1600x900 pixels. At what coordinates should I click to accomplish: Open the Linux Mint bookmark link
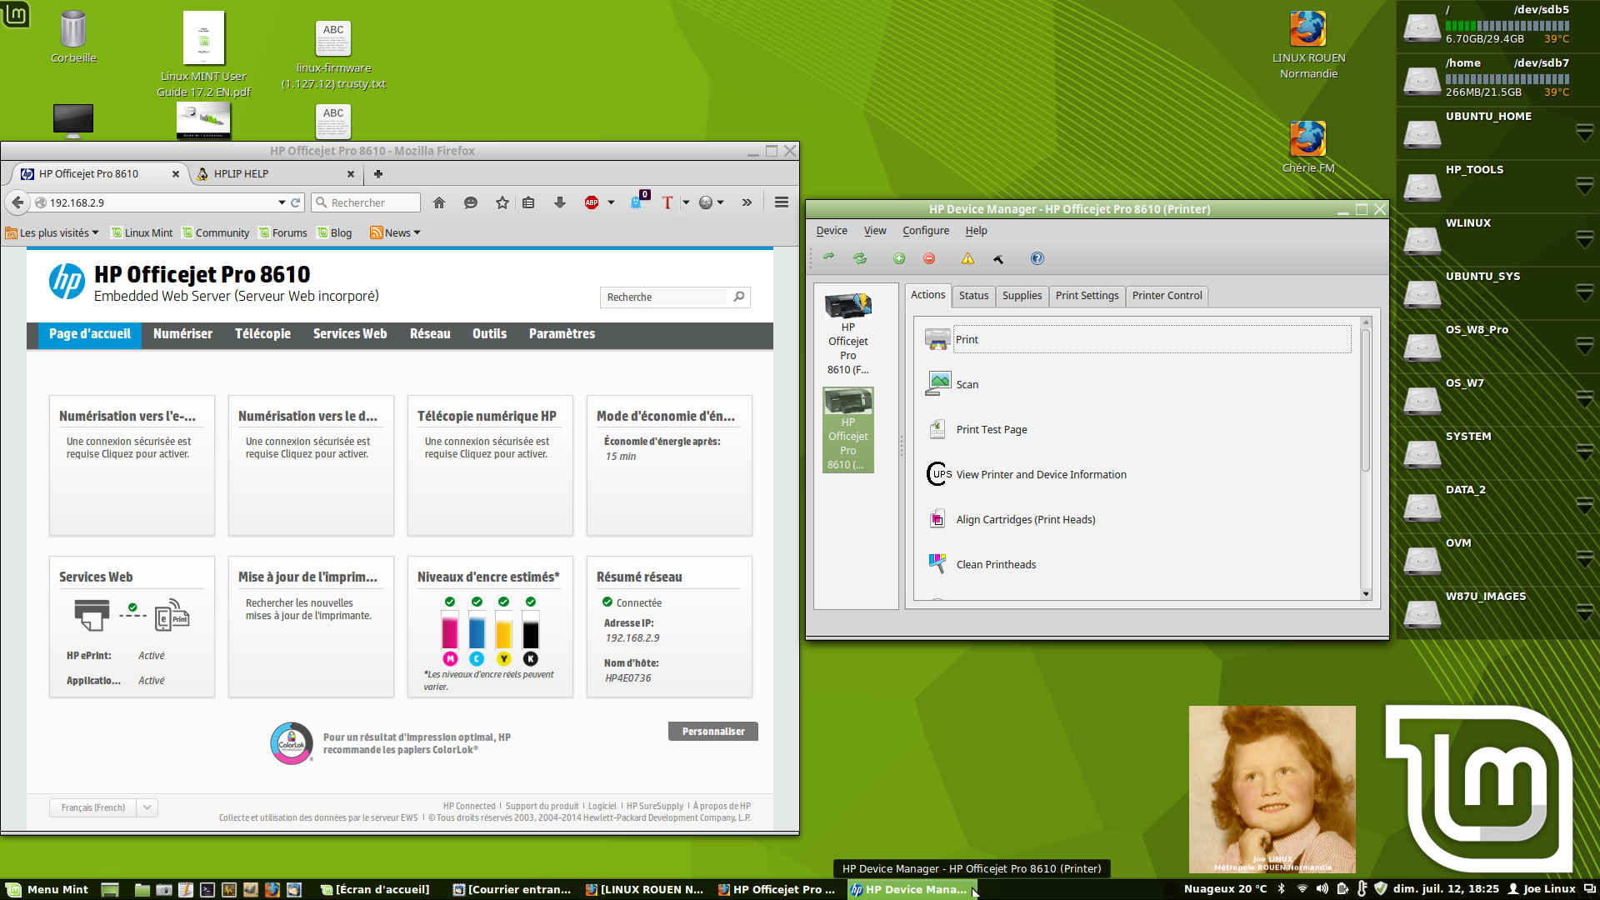tap(142, 232)
